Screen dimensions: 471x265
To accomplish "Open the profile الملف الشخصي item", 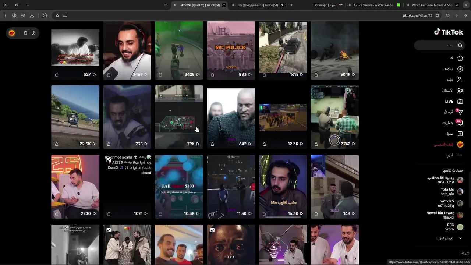I will coord(448,145).
